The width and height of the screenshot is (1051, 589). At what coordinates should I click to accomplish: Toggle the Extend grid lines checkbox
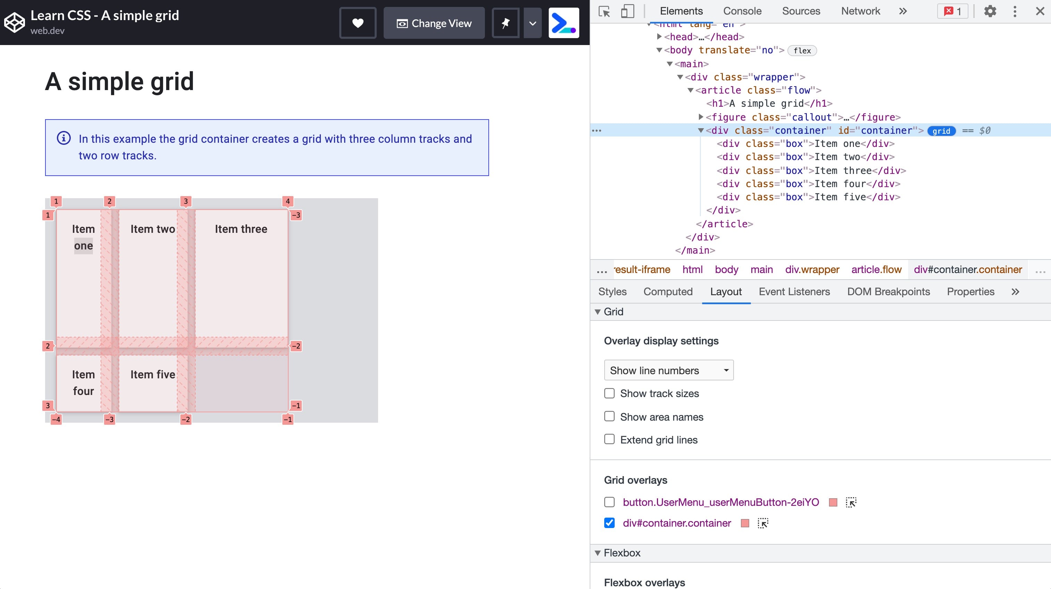click(609, 439)
